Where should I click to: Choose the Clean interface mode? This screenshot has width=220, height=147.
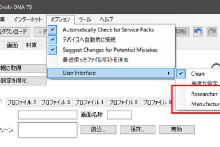tap(198, 74)
